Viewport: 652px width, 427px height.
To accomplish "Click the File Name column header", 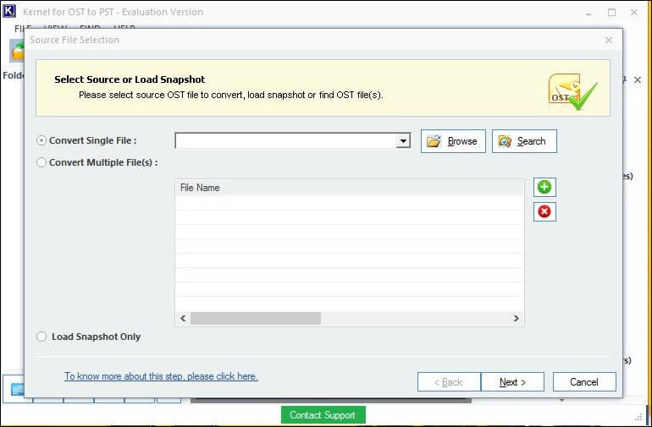I will pos(349,188).
